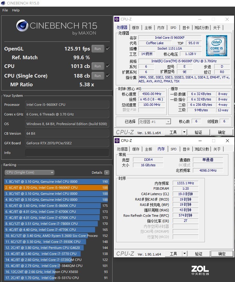Run the OpenGL benchmark
The image size is (235, 282).
click(98, 49)
